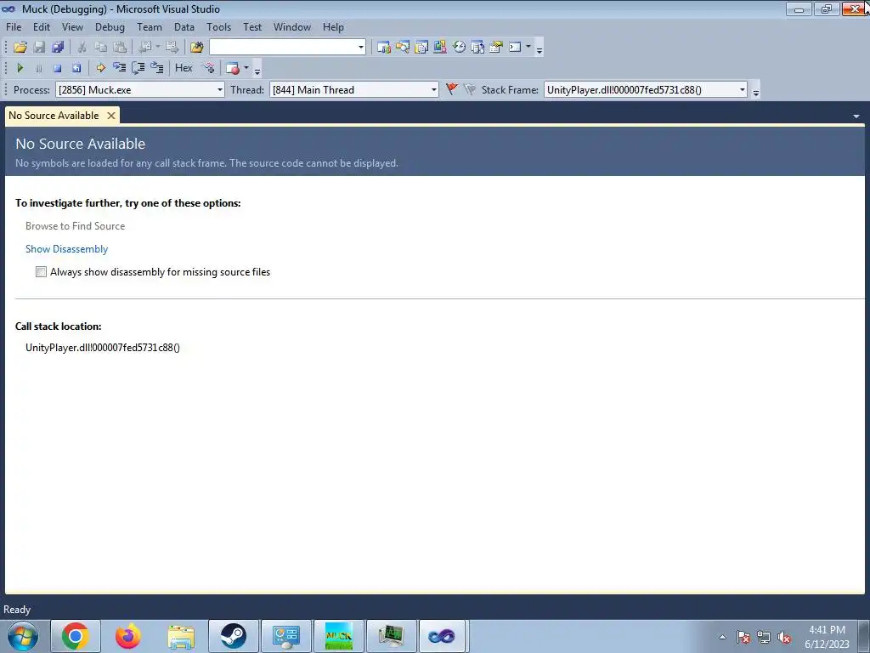Click the Step Over icon

click(x=138, y=68)
